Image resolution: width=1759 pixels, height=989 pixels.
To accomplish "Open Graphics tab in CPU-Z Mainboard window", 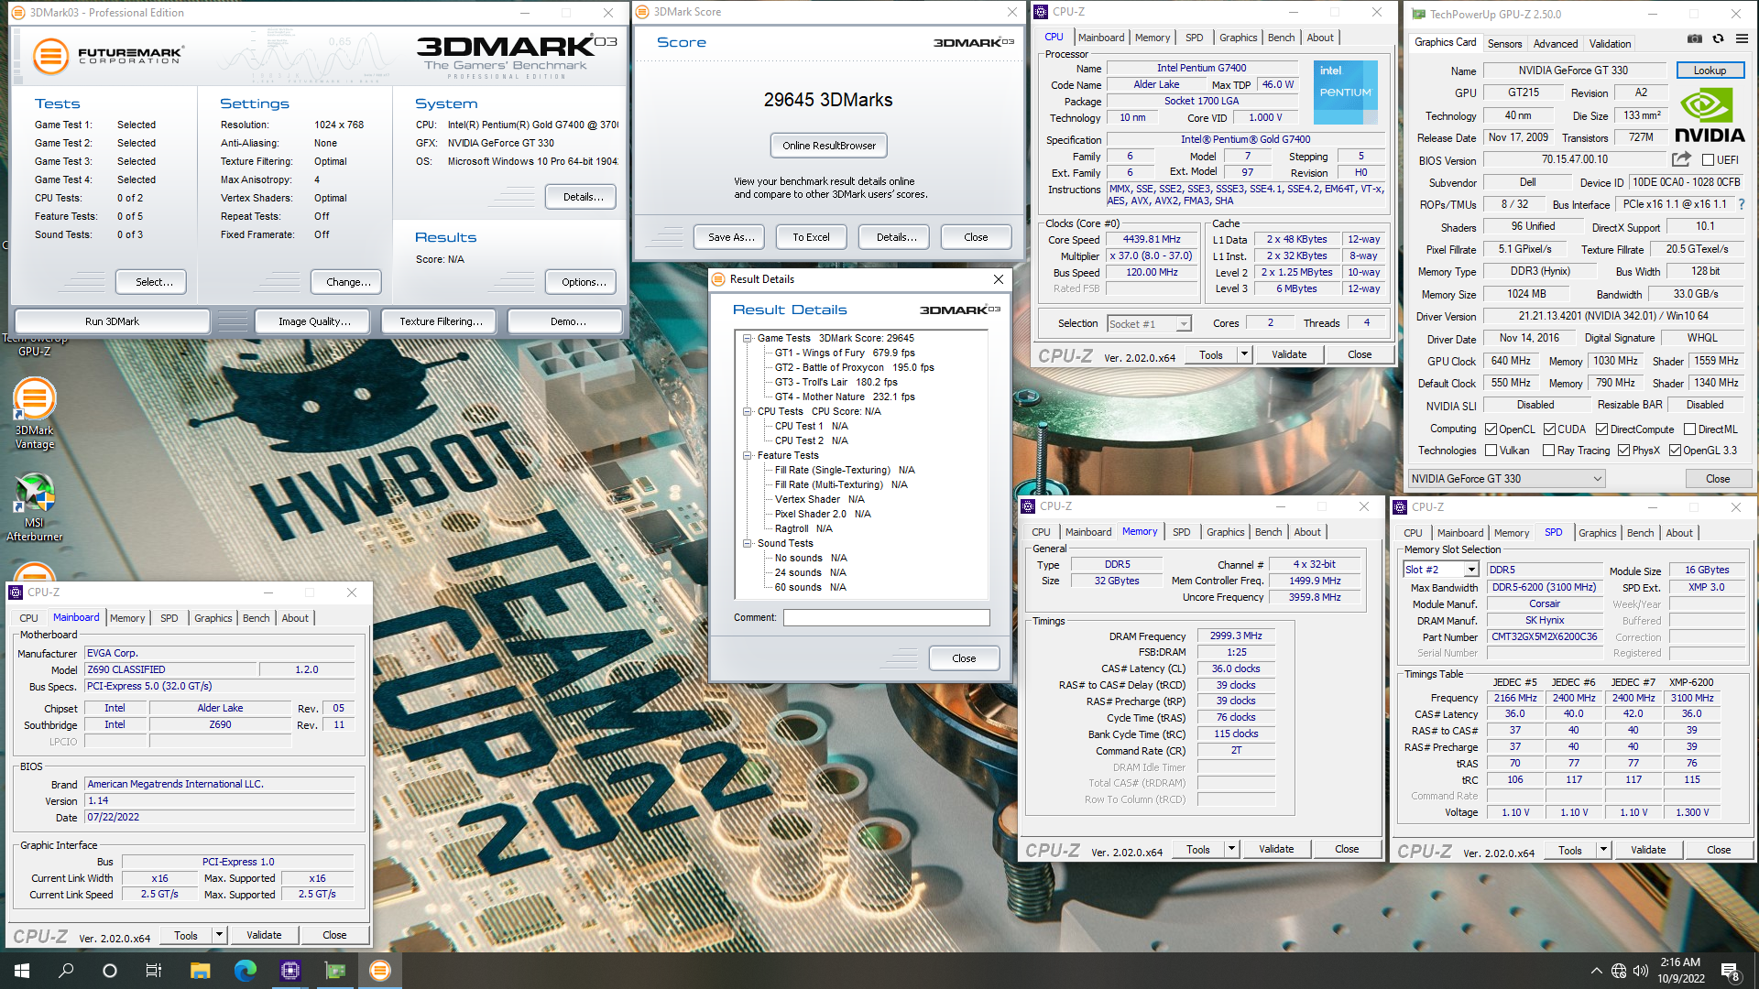I will pyautogui.click(x=213, y=618).
